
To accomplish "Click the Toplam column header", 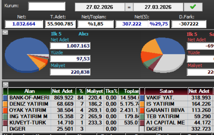I will (x=129, y=91).
